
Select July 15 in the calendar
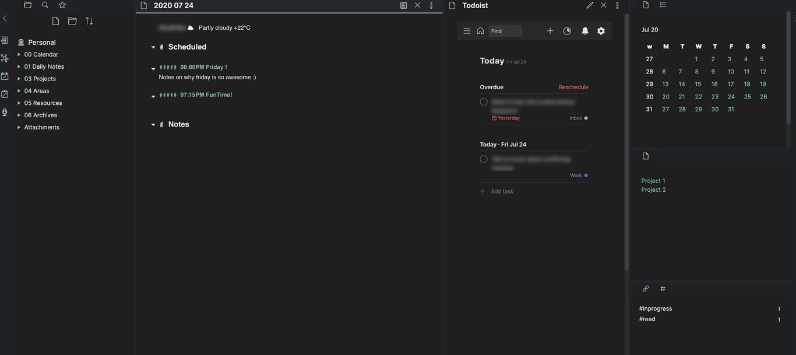(698, 84)
